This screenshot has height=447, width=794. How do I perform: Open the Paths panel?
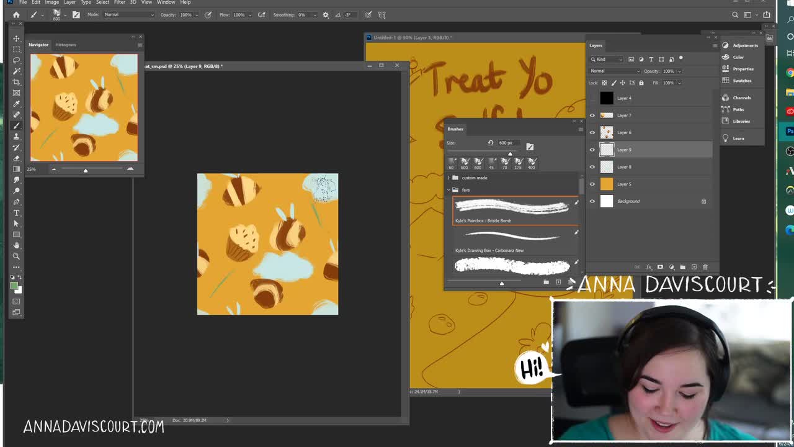(726, 109)
